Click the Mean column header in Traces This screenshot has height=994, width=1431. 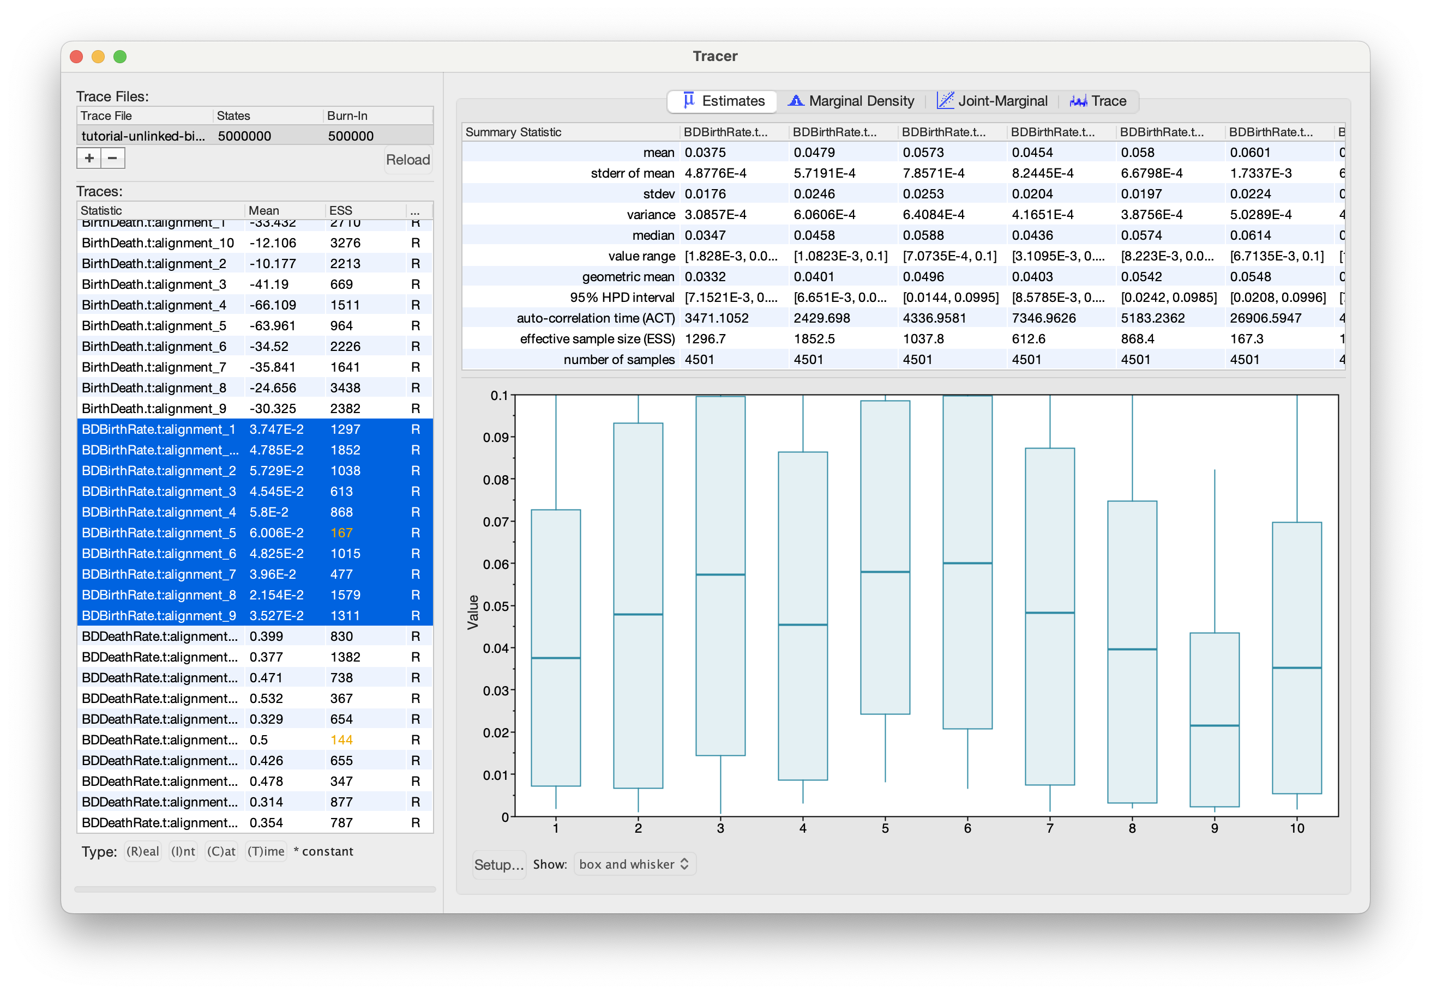click(285, 210)
